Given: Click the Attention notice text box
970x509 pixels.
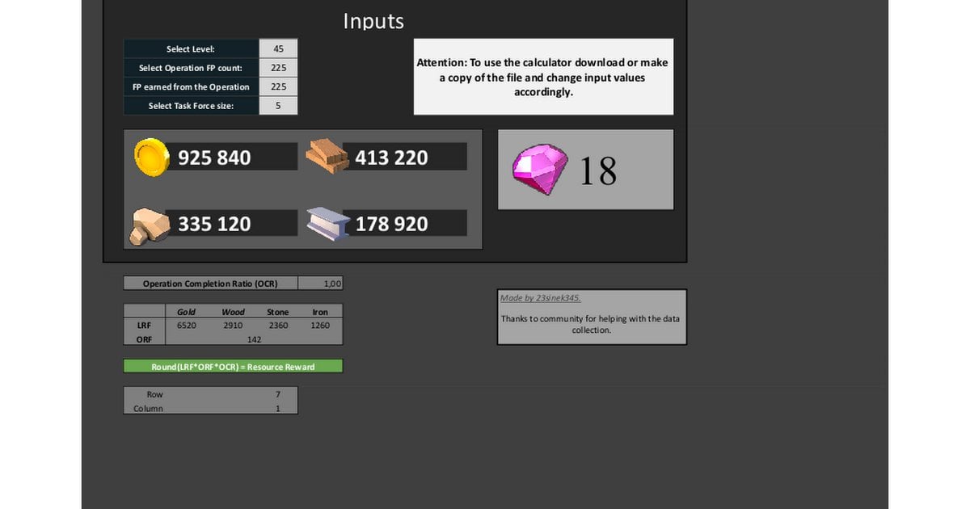Looking at the screenshot, I should tap(543, 77).
